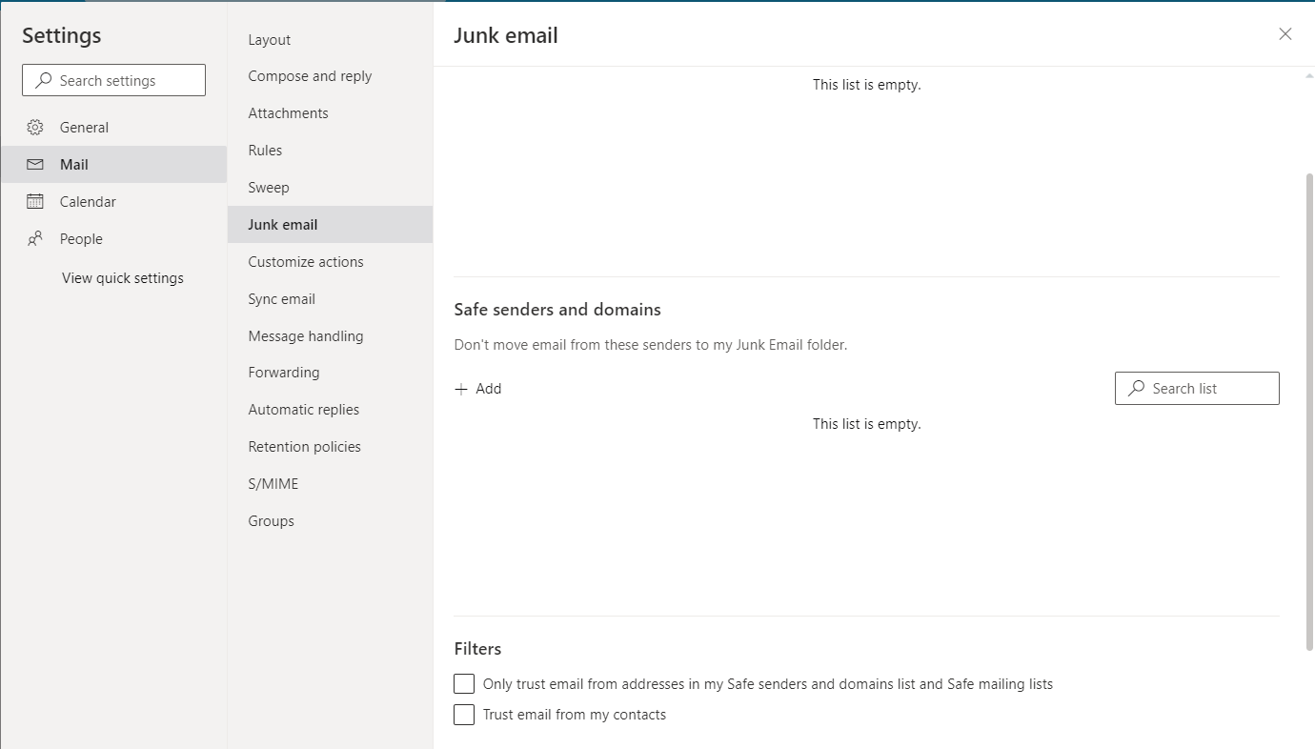1315x749 pixels.
Task: Open the Sweep settings page
Action: (x=269, y=188)
